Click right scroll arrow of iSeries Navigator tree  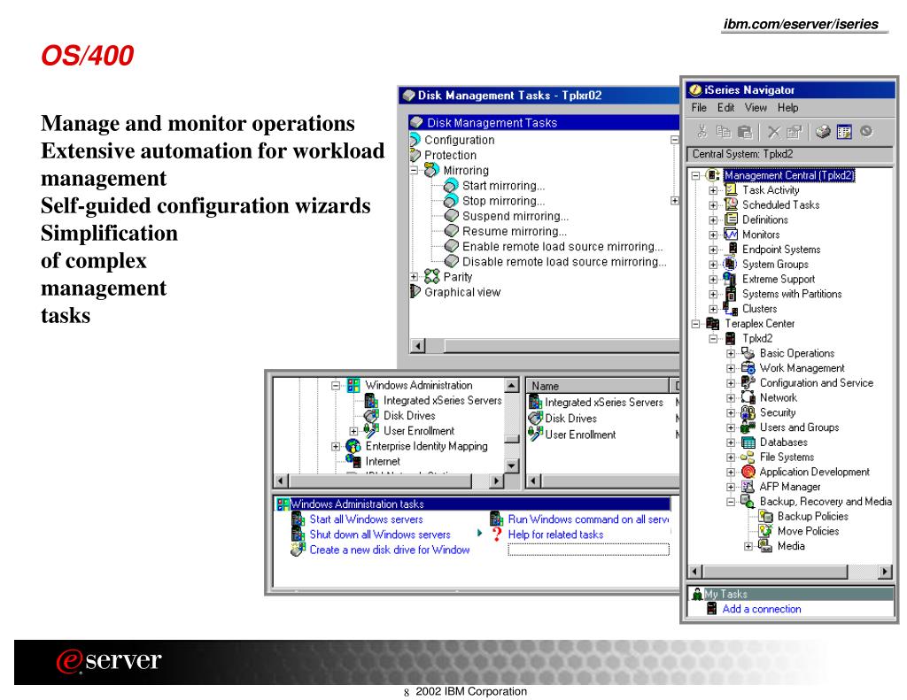coord(885,572)
